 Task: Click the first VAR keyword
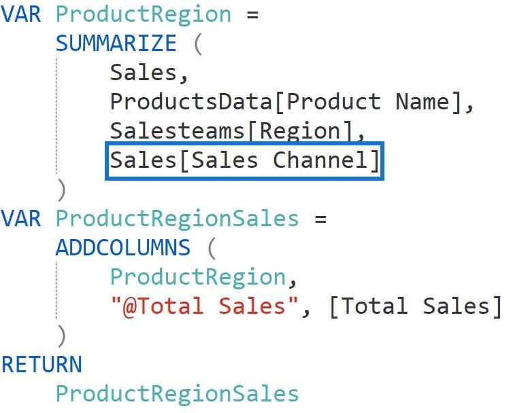coord(21,15)
